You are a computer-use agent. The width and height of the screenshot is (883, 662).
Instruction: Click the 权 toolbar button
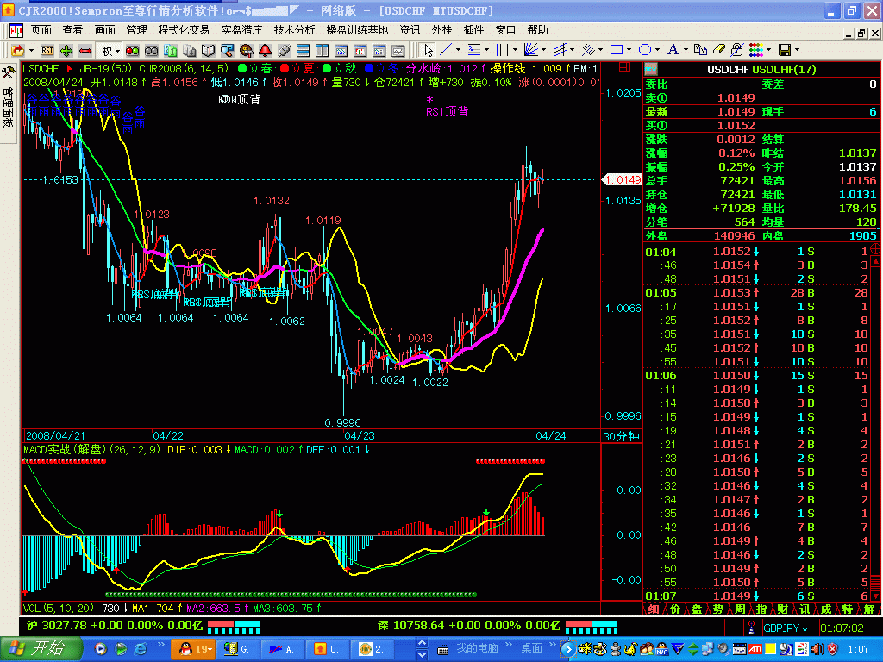pos(107,50)
